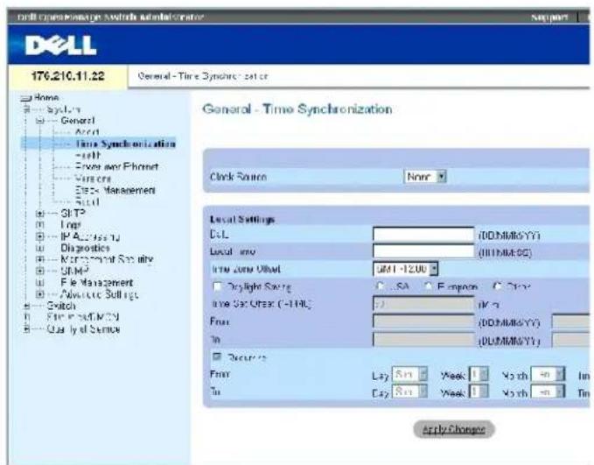Open the Time Zone Offset dropdown
594x465 pixels.
coord(405,269)
